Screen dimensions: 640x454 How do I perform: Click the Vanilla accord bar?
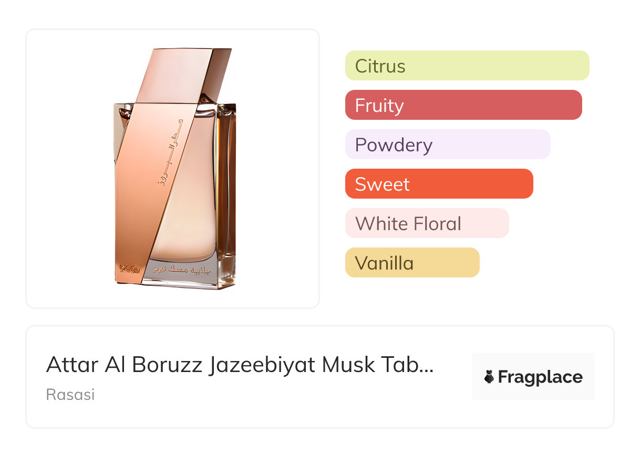(x=412, y=263)
